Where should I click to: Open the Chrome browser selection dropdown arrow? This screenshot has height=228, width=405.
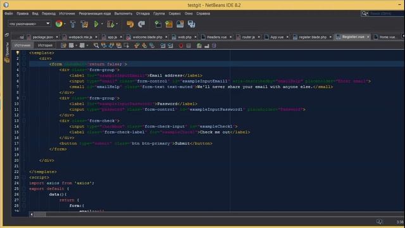65,24
